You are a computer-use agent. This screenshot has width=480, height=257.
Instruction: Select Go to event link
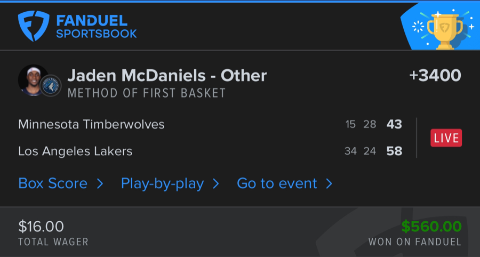tap(277, 183)
